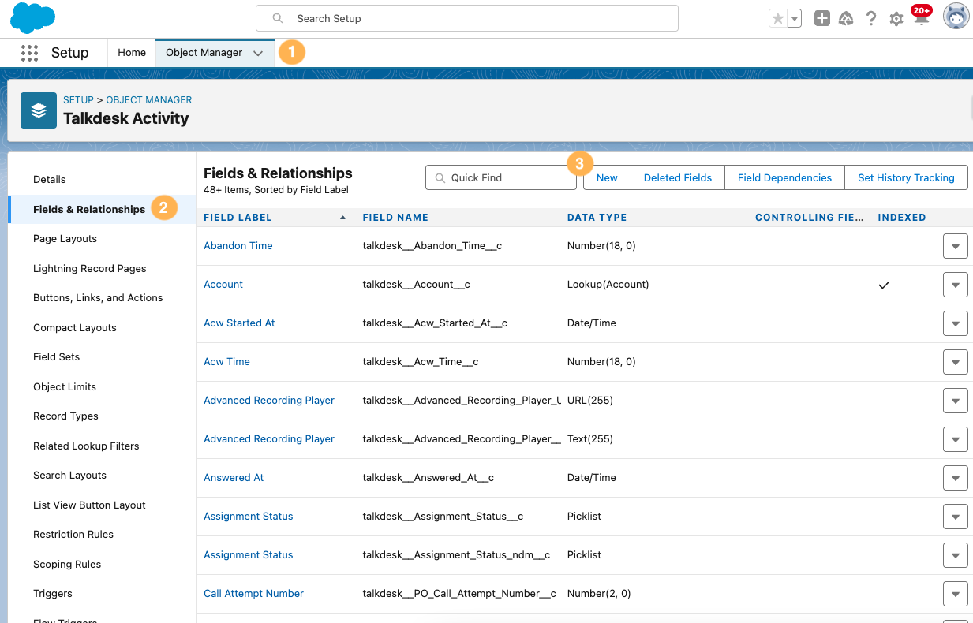Click the Favorites star icon
The height and width of the screenshot is (623, 973).
click(778, 18)
